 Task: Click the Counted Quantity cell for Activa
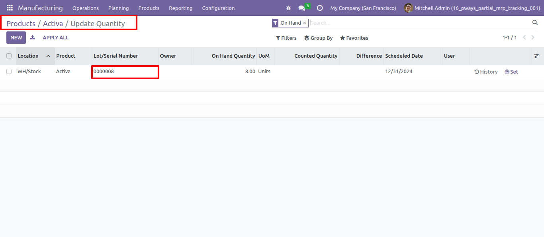(x=306, y=72)
